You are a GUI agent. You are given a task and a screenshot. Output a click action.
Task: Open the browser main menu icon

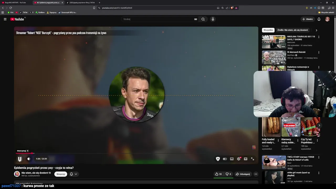click(333, 8)
